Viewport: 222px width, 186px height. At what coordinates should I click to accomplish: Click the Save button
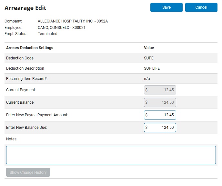[x=166, y=7]
